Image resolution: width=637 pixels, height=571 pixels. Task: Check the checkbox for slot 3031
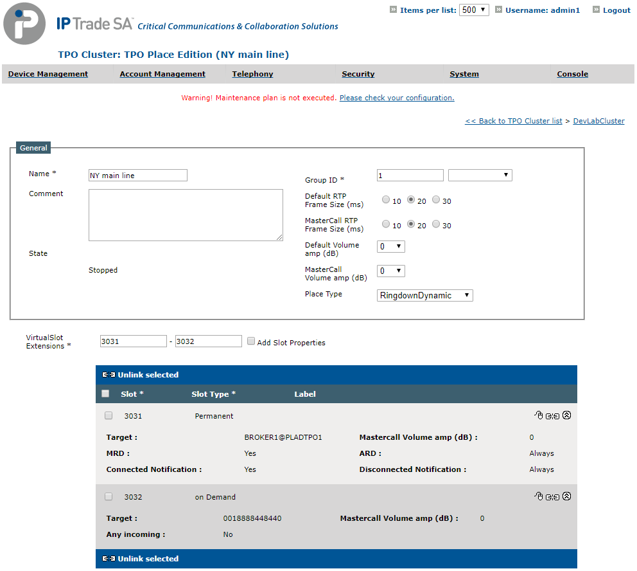[x=109, y=415]
